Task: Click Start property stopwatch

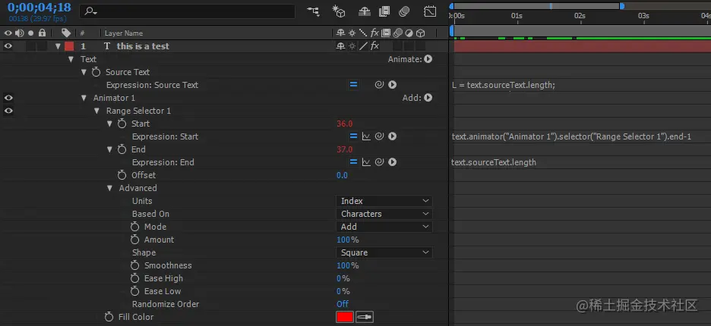Action: point(122,124)
